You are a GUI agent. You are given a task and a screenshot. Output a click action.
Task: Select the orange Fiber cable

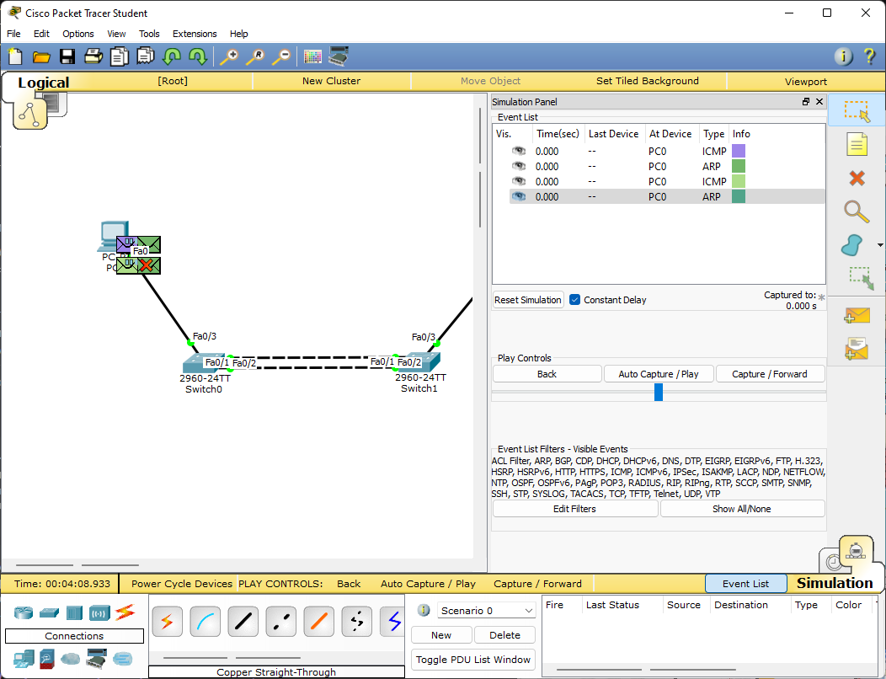point(318,622)
